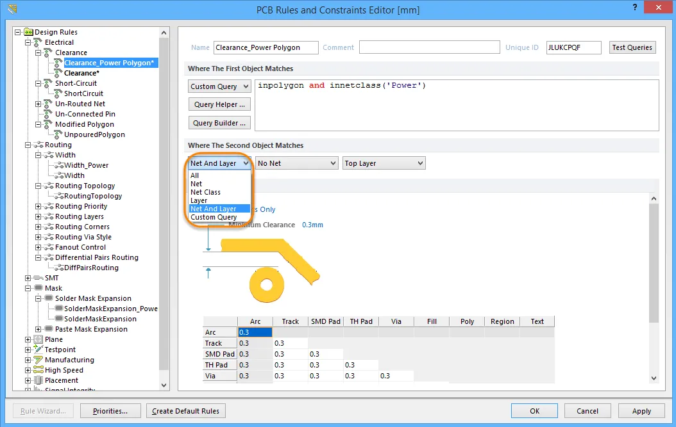The width and height of the screenshot is (676, 427).
Task: Click the Electrical category icon
Action: 38,42
